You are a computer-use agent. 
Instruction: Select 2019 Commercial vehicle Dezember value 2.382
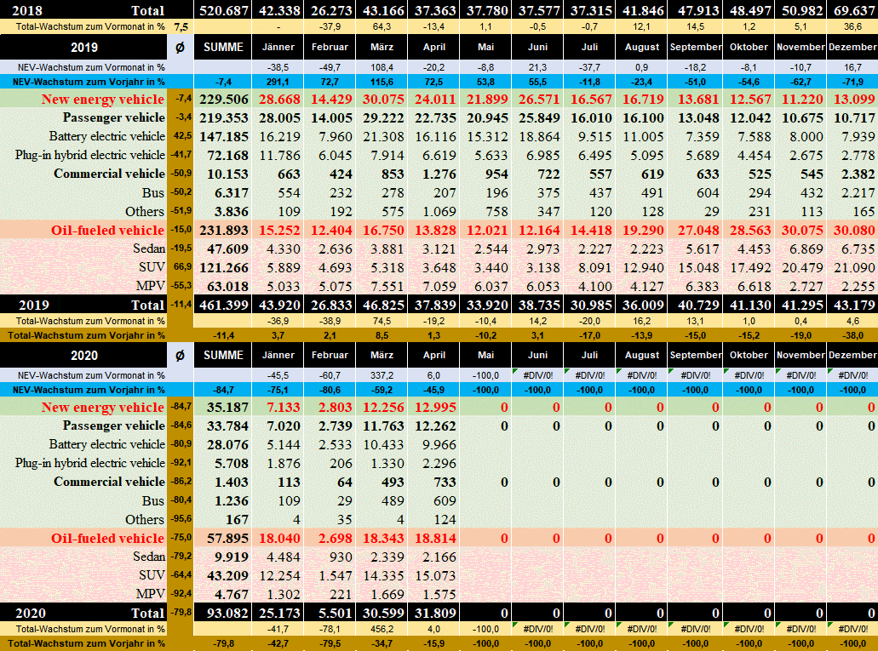(x=852, y=174)
